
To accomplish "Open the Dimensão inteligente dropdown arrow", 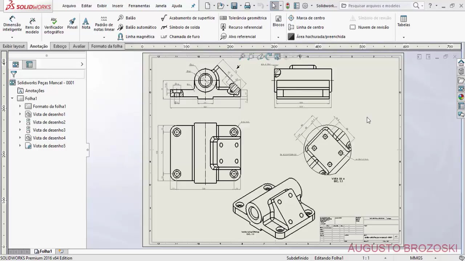I will coord(12,37).
